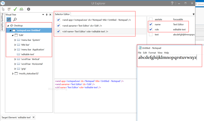Click the Notepad icon in its title bar
This screenshot has width=204, height=121.
[x=140, y=48]
